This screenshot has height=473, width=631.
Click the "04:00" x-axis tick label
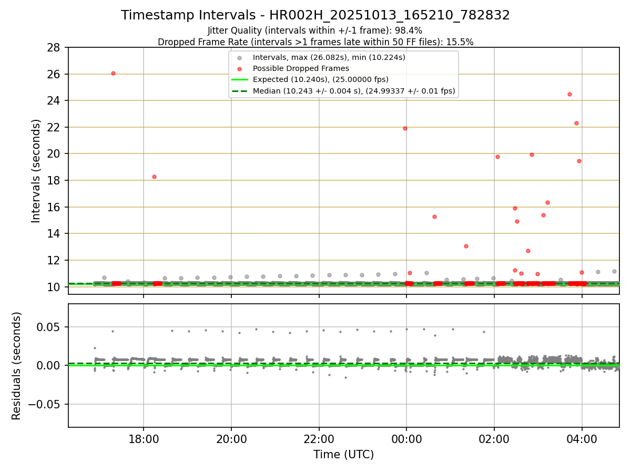[x=582, y=439]
